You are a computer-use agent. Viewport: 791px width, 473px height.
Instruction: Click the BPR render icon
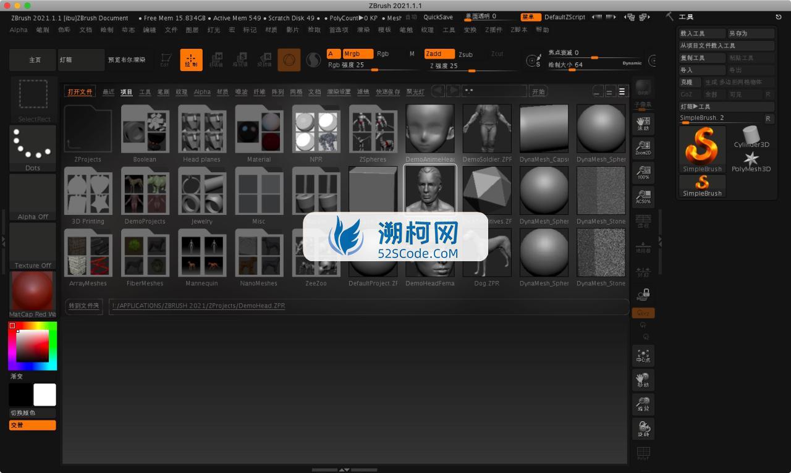click(x=644, y=88)
